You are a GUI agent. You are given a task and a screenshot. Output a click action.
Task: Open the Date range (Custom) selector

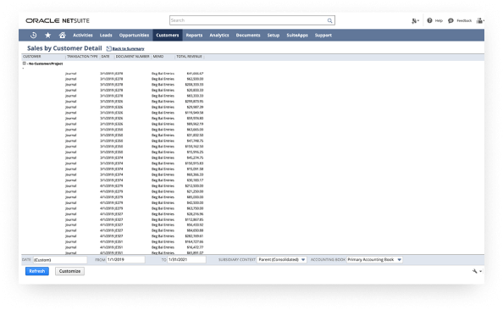click(60, 260)
